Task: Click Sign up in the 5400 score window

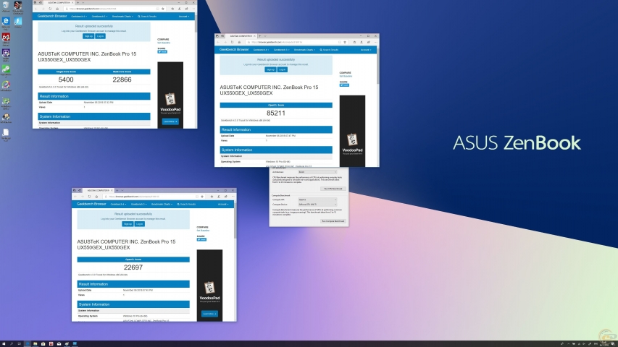Action: point(88,36)
